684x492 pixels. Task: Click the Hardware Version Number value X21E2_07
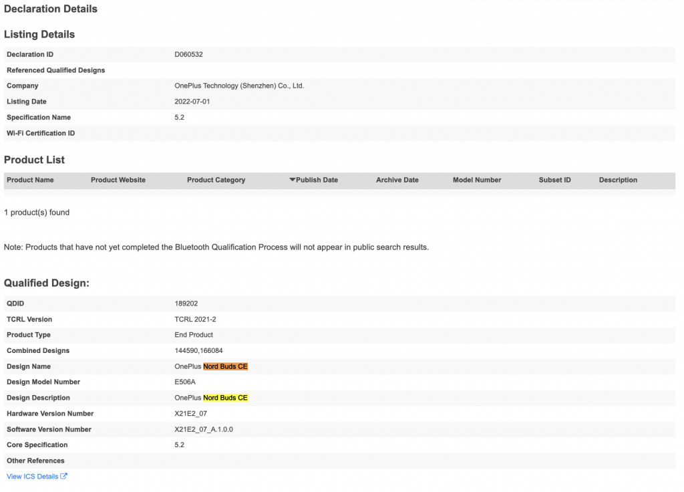[190, 413]
